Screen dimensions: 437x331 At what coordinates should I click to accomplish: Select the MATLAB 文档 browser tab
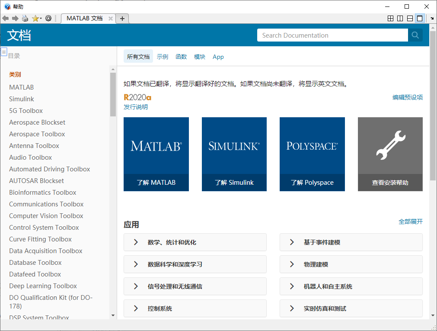(x=84, y=19)
